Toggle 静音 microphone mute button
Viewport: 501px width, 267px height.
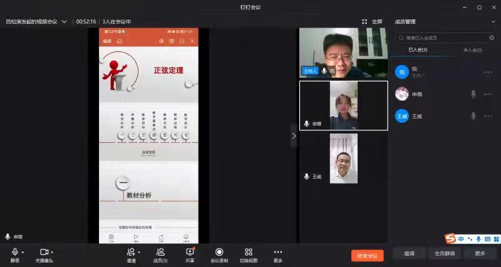(14, 252)
